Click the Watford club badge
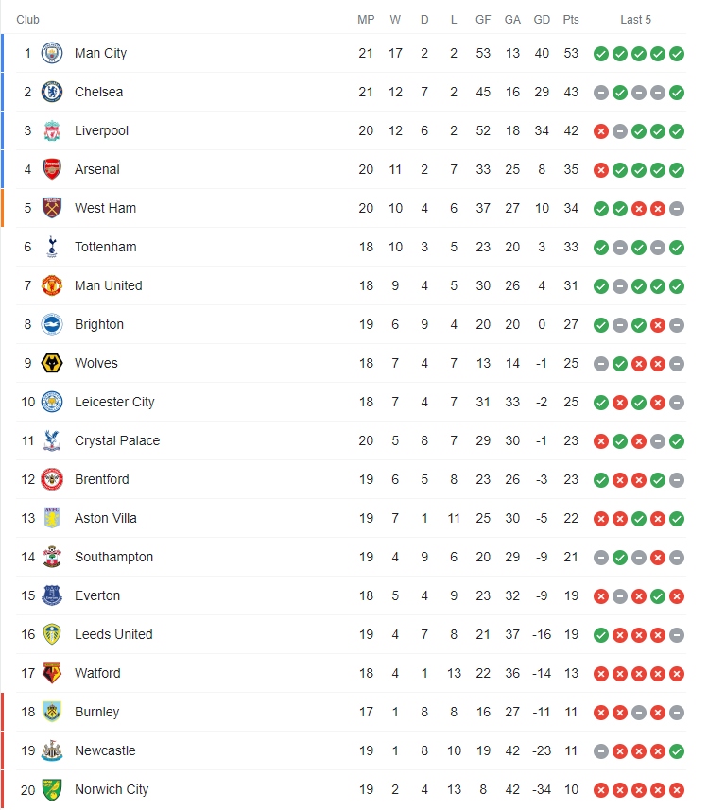708x810 pixels. (x=52, y=673)
